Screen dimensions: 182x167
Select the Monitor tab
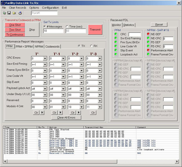pos(116,25)
